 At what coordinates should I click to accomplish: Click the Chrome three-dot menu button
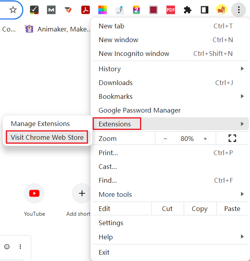[239, 10]
